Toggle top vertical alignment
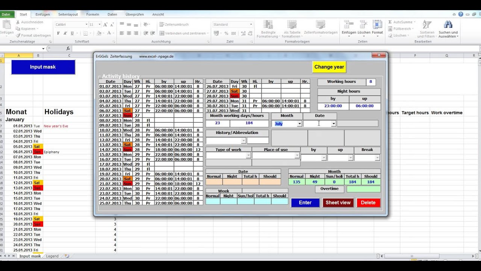The image size is (481, 271). pyautogui.click(x=122, y=24)
